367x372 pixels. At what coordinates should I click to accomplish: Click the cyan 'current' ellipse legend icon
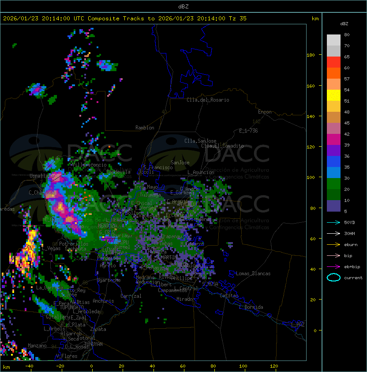(333, 277)
